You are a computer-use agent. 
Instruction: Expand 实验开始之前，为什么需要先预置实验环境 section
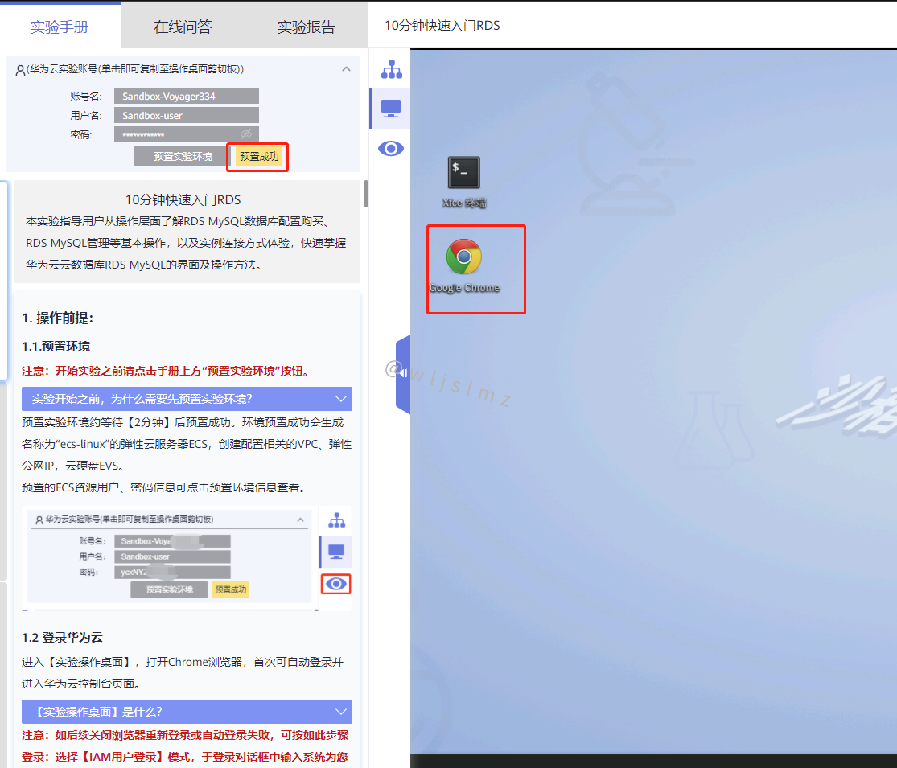(x=187, y=399)
